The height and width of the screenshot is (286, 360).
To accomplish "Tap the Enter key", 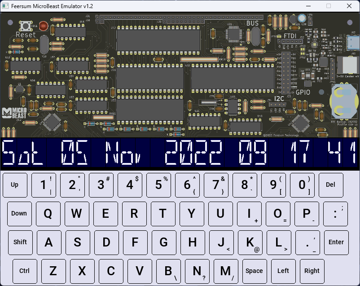I will tap(336, 242).
